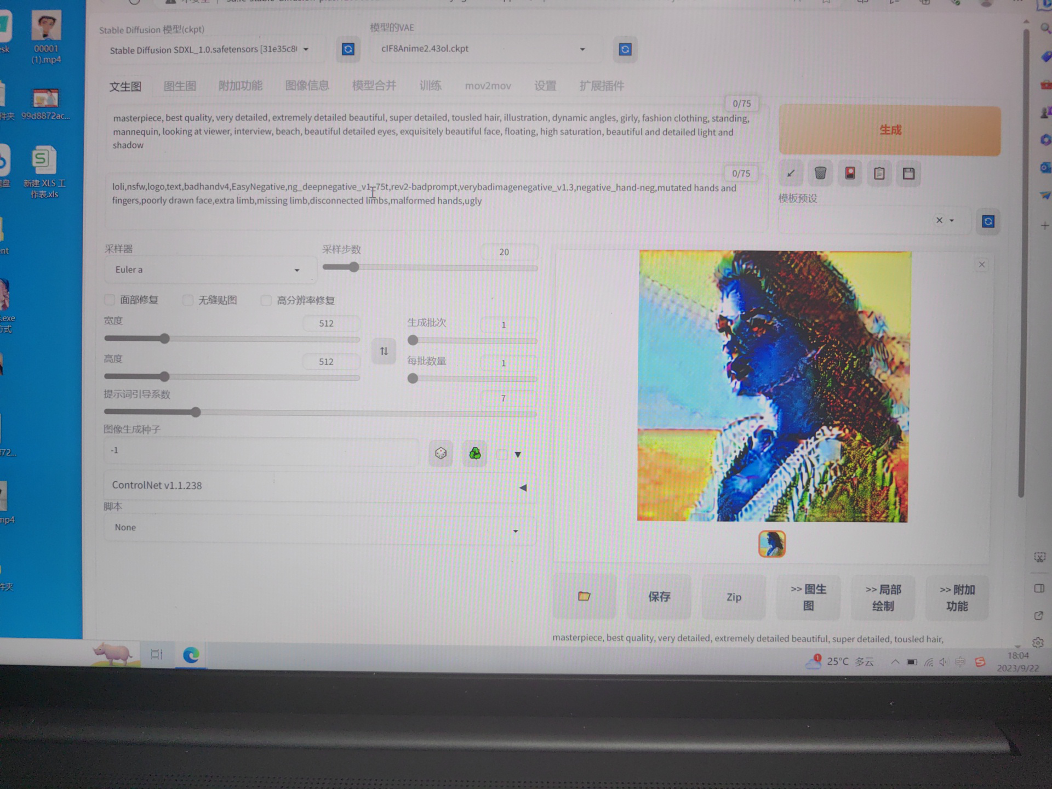Click the generated image thumbnail below preview
The image size is (1052, 789).
click(771, 544)
